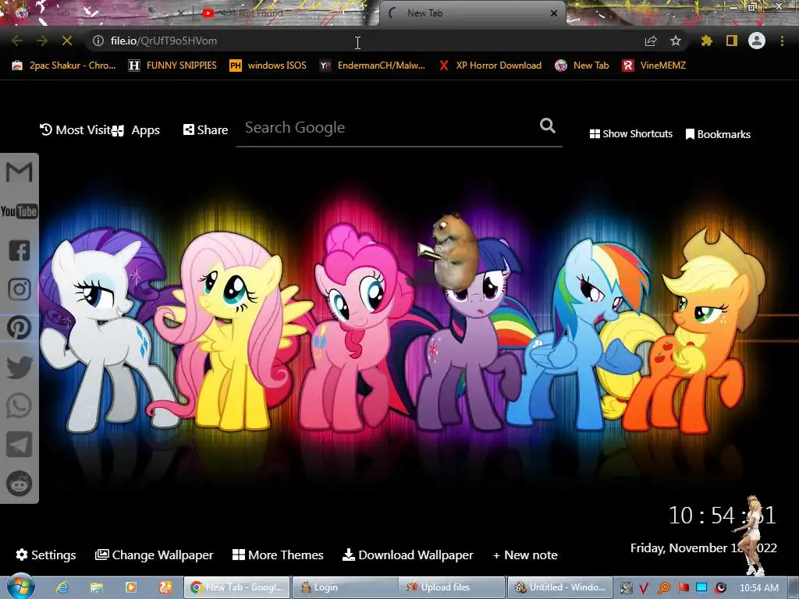Open the Extensions puzzle icon
This screenshot has width=799, height=599.
pyautogui.click(x=706, y=41)
